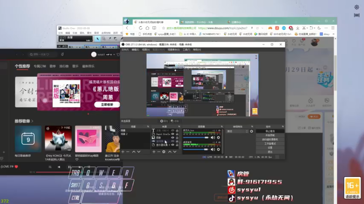Toggle lock on the text source
This screenshot has height=204, width=364.
[177, 131]
